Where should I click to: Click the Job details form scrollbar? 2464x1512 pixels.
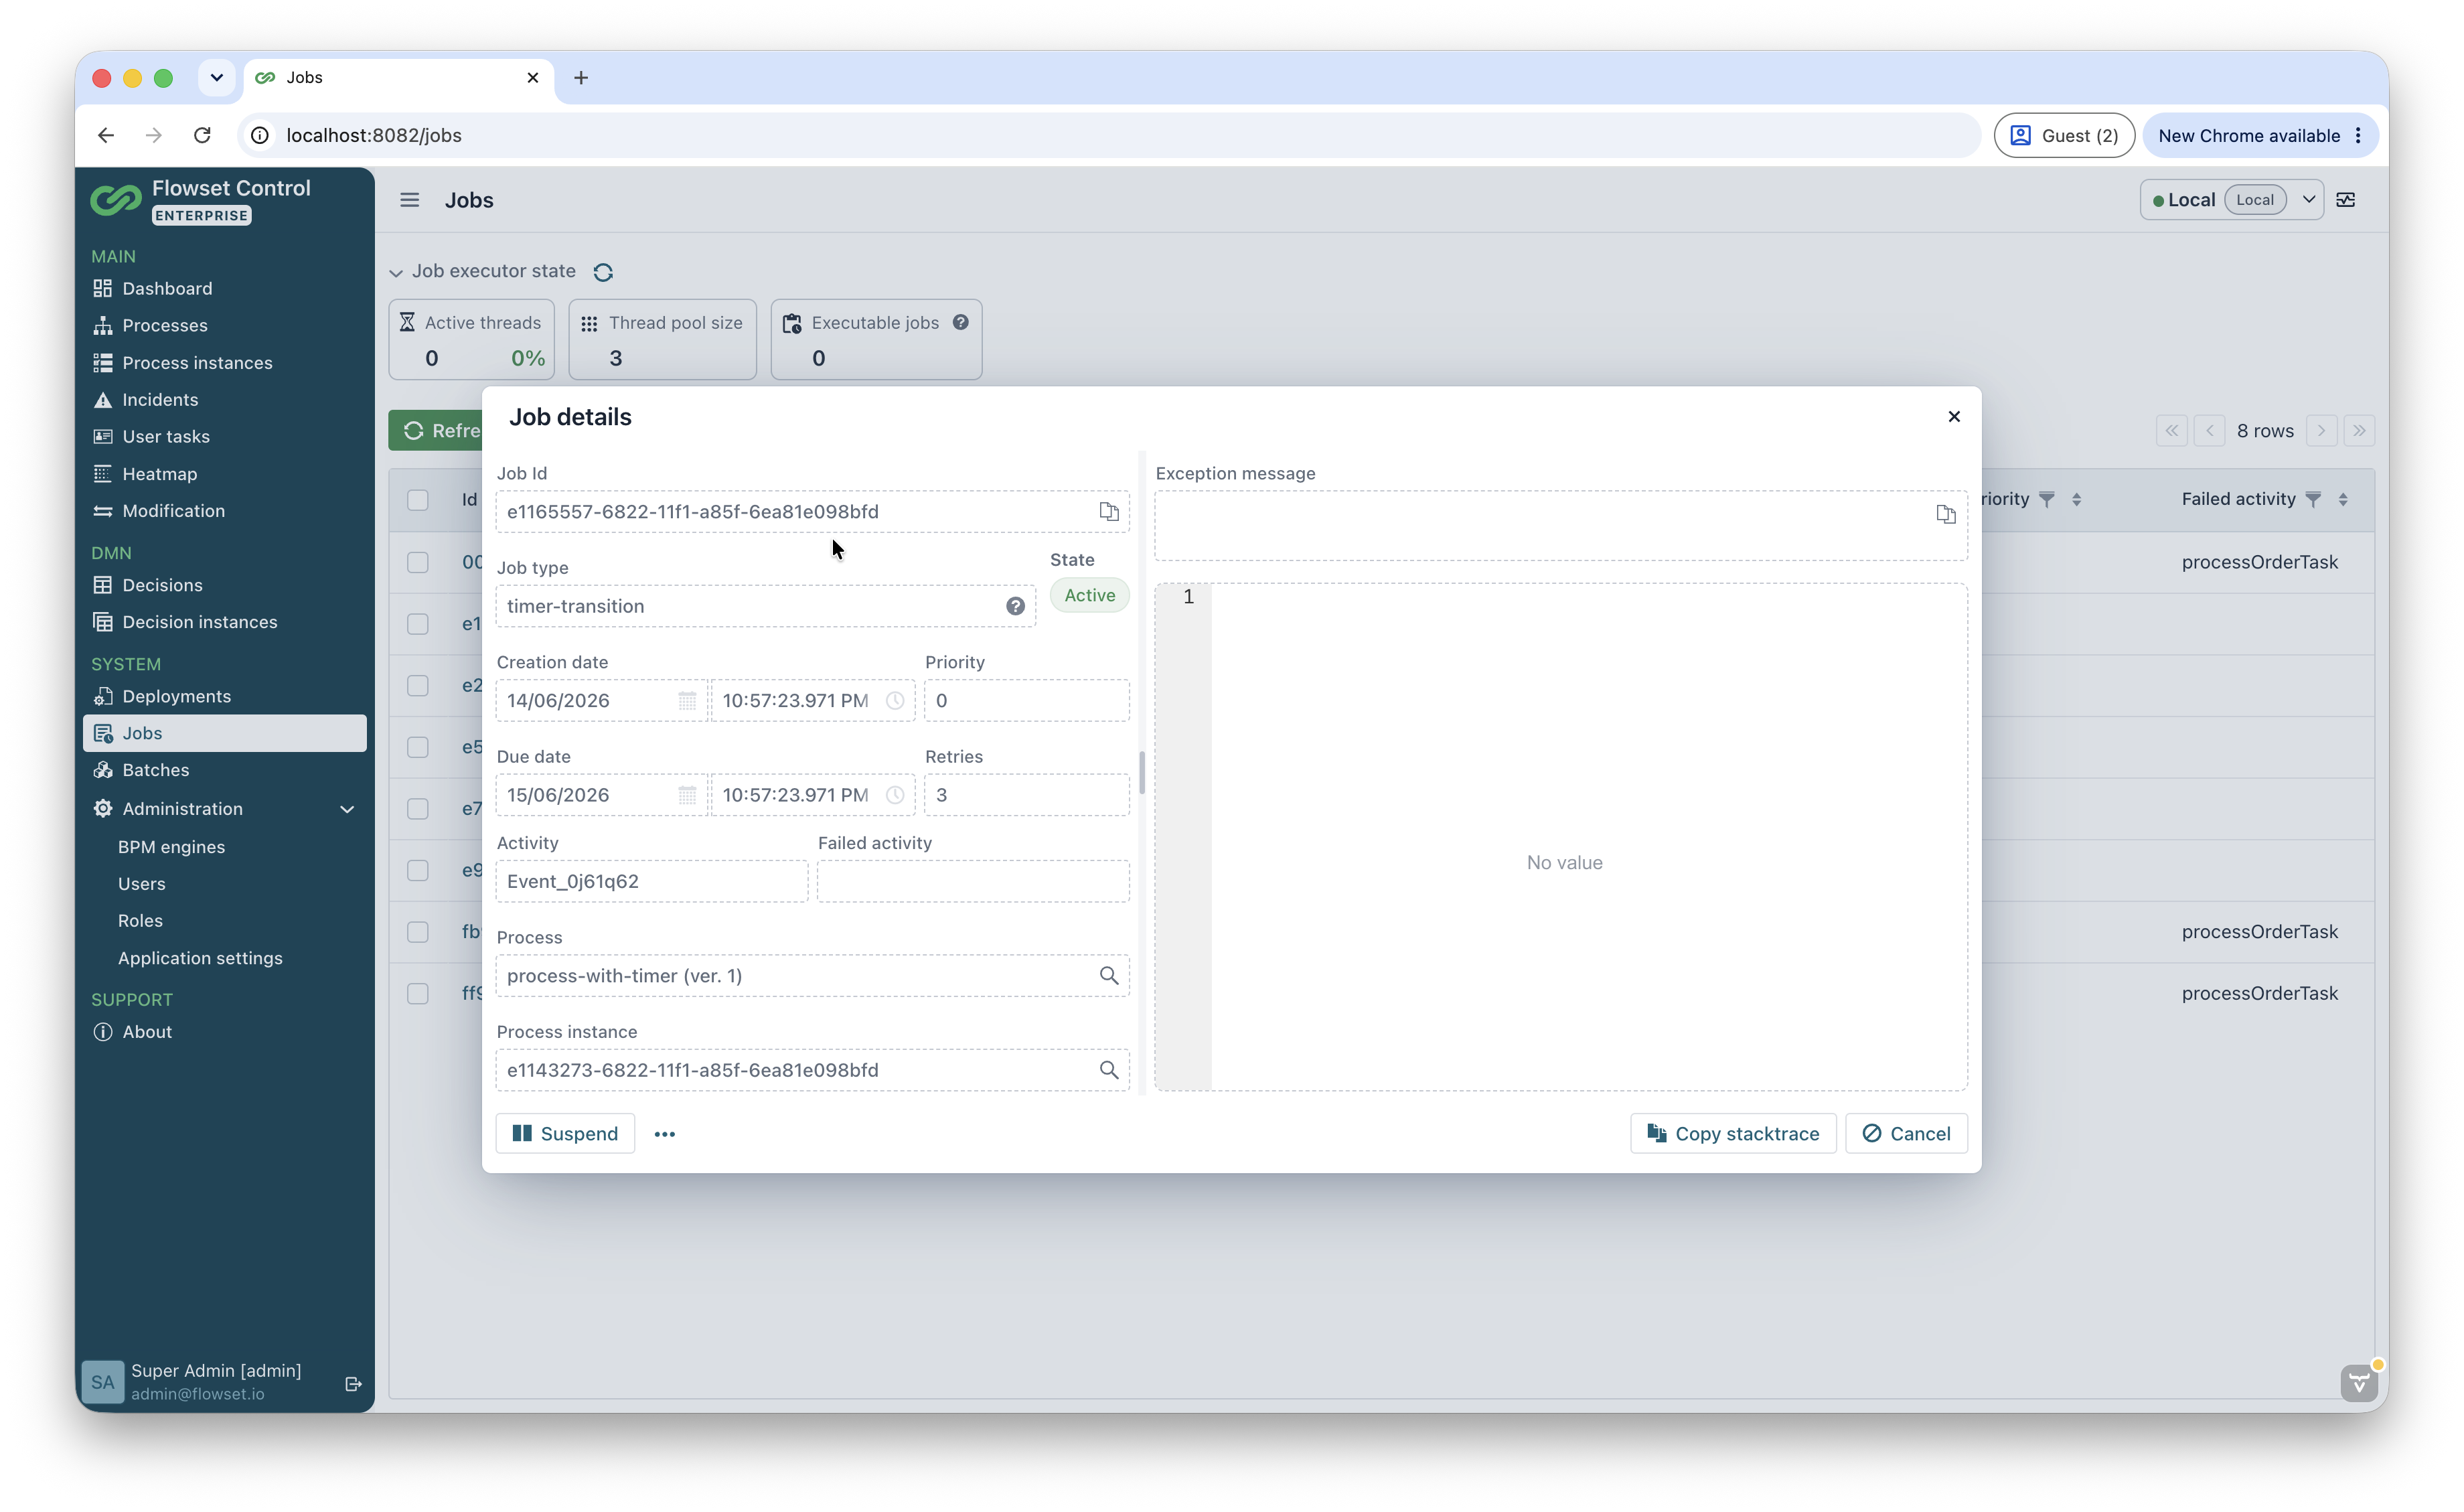point(1141,772)
